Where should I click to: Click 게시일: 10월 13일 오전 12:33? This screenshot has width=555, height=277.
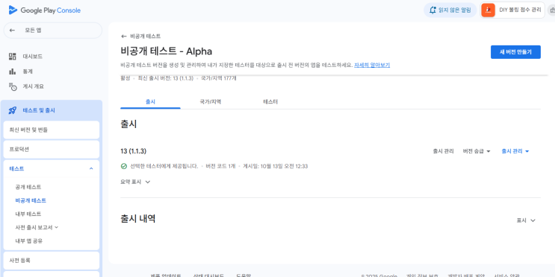(x=275, y=166)
